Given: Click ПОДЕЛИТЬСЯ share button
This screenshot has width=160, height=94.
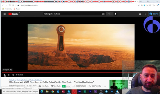Looking at the screenshot, I should pyautogui.click(x=79, y=86).
